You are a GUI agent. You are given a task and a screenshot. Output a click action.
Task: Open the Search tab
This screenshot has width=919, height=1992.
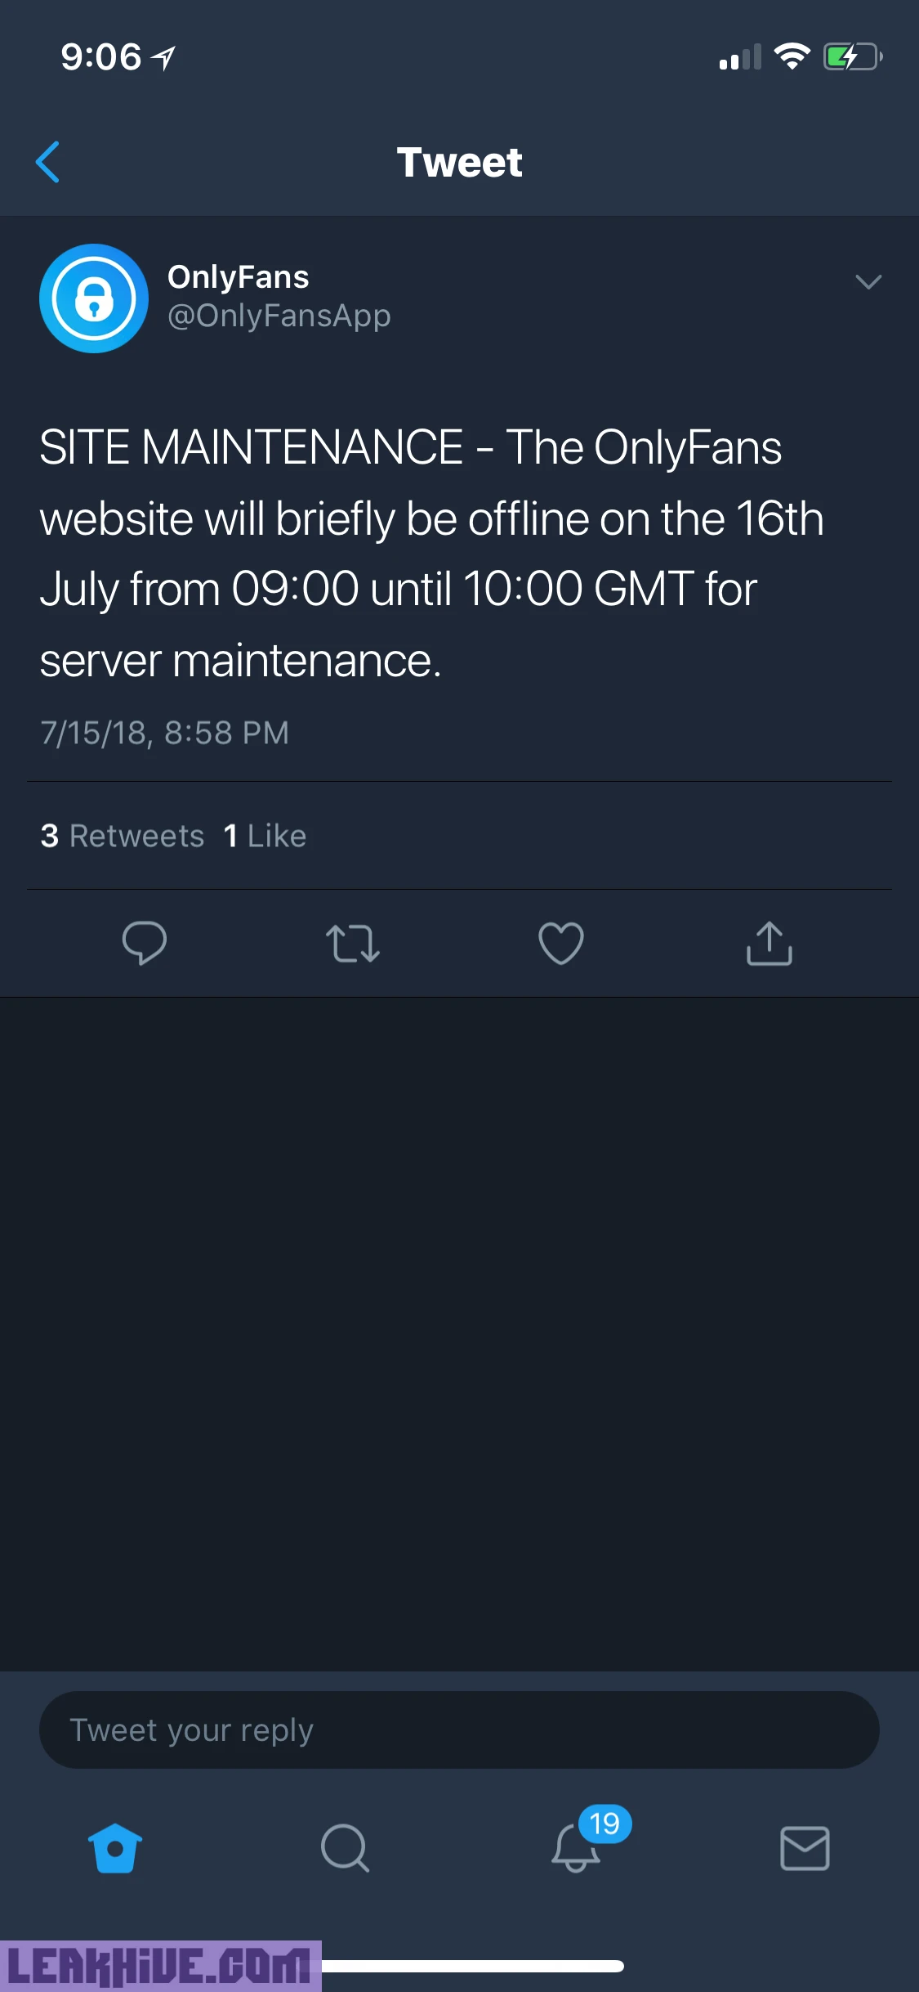pos(345,1848)
